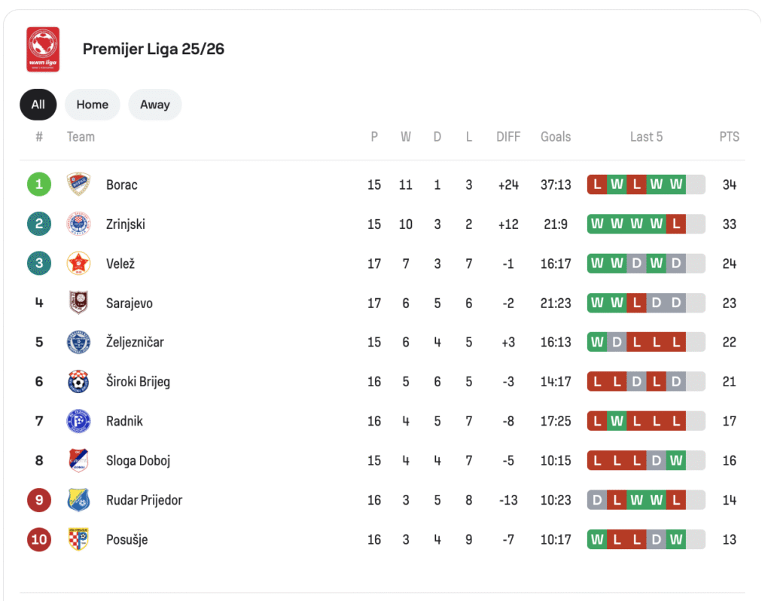Click the Sarajevo club crest
The height and width of the screenshot is (601, 771).
pos(78,303)
